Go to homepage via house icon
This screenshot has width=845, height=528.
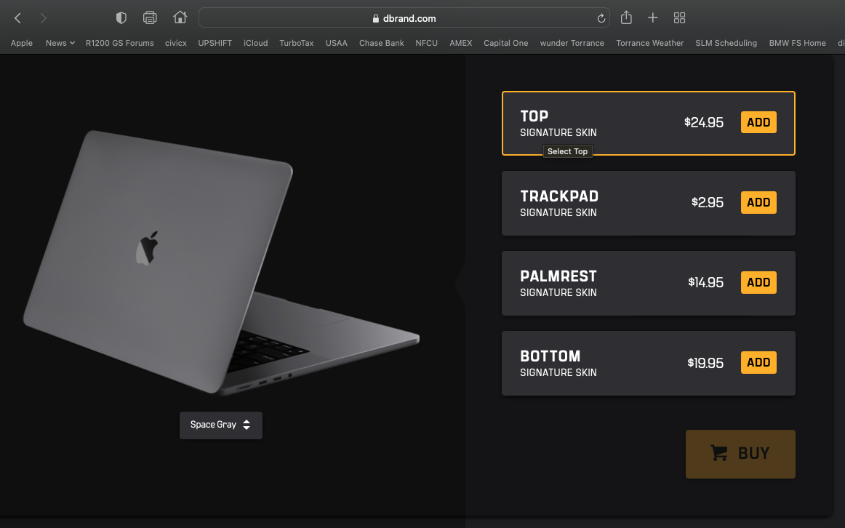[180, 17]
